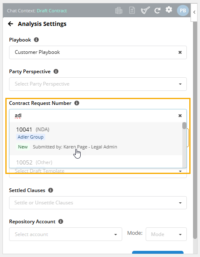The image size is (200, 257).
Task: Select request 10041 (NDA) result
Action: click(96, 139)
